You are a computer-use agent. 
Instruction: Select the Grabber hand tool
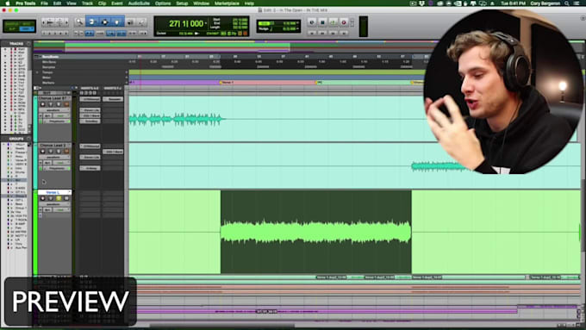click(x=117, y=22)
